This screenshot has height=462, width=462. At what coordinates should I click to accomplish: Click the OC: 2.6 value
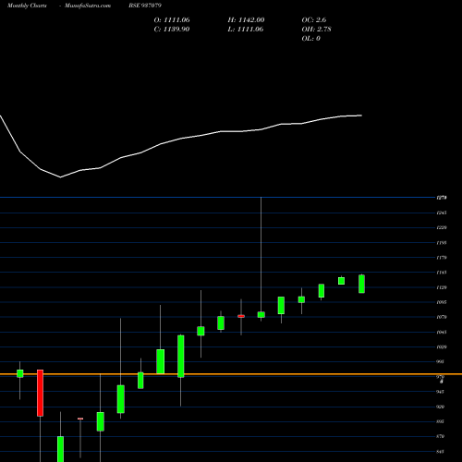[314, 20]
